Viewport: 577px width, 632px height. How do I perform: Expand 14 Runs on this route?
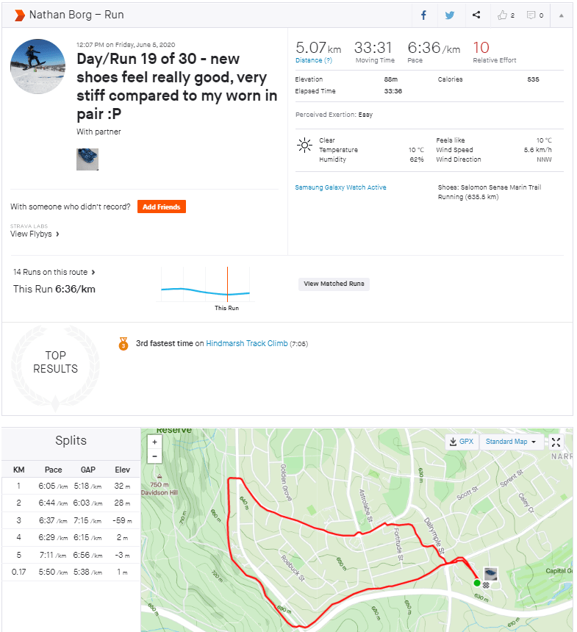coord(54,272)
